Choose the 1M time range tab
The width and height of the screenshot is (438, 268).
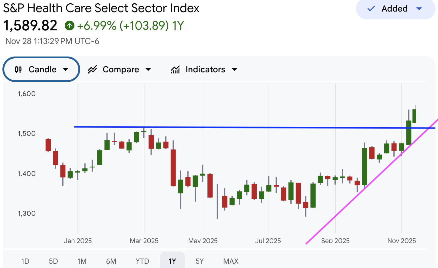pyautogui.click(x=82, y=261)
